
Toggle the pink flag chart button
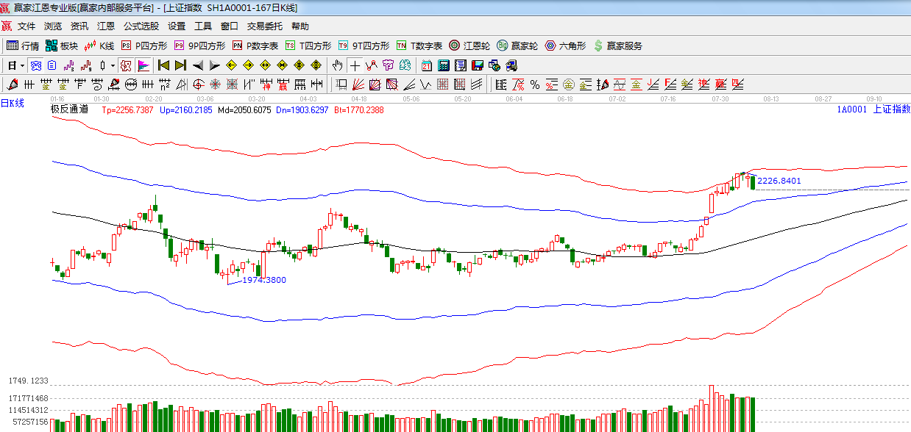coord(143,65)
